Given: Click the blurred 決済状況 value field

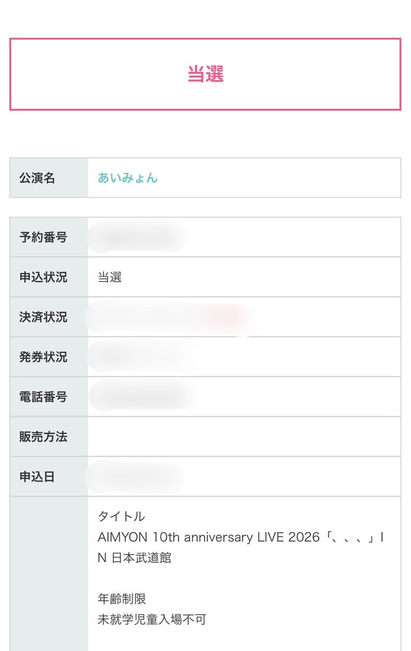Looking at the screenshot, I should pyautogui.click(x=171, y=317).
